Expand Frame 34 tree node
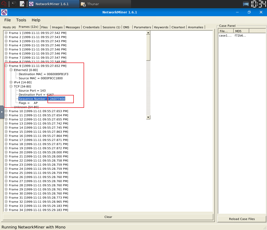267x230 pixels. pyautogui.click(x=6, y=210)
